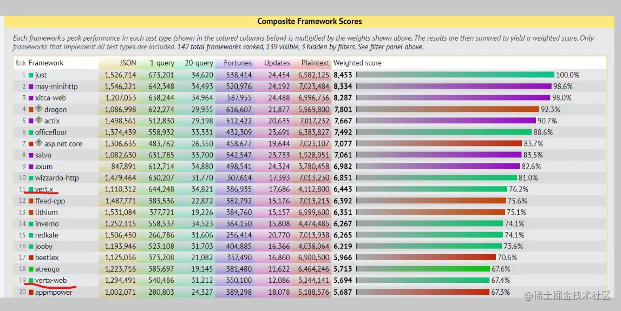Viewport: 621px width, 311px height.
Task: Click Fortunes value 256,414 for redkale
Action: (239, 235)
